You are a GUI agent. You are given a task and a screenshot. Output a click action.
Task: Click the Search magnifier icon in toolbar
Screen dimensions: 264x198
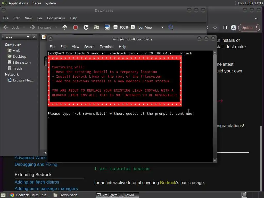coord(171,27)
